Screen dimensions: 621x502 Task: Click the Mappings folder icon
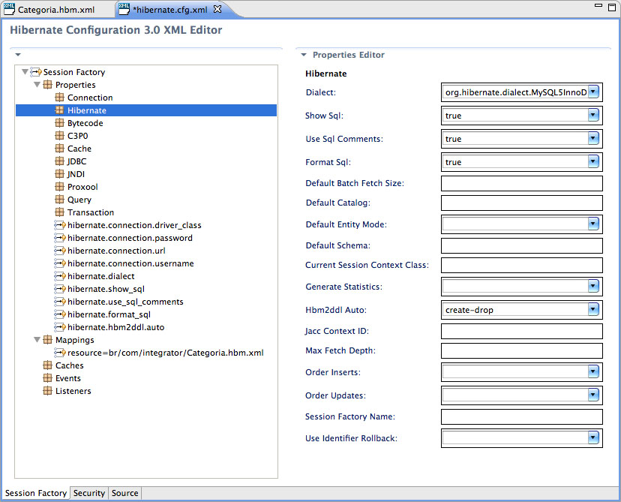(47, 340)
